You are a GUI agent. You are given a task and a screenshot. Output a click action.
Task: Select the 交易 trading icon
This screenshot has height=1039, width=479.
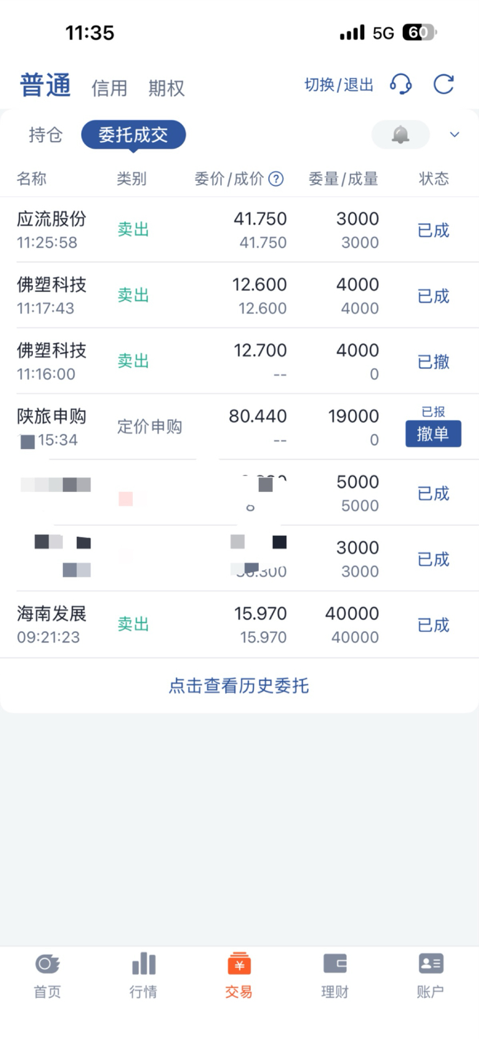(x=239, y=964)
